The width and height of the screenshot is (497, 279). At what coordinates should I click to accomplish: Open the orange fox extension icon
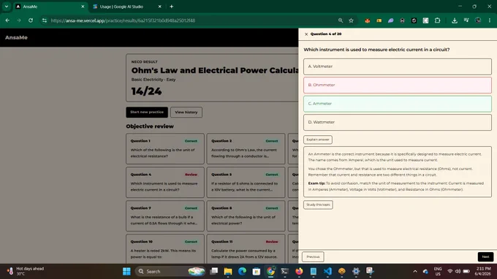pyautogui.click(x=368, y=20)
